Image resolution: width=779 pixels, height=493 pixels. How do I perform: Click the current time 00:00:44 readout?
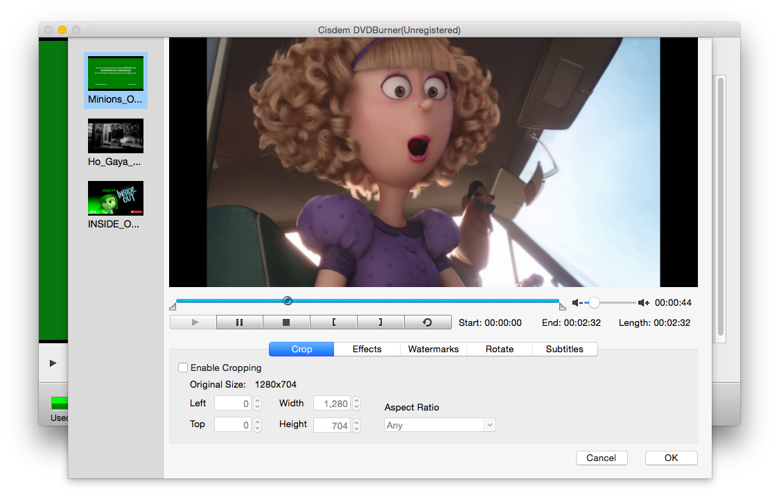673,302
